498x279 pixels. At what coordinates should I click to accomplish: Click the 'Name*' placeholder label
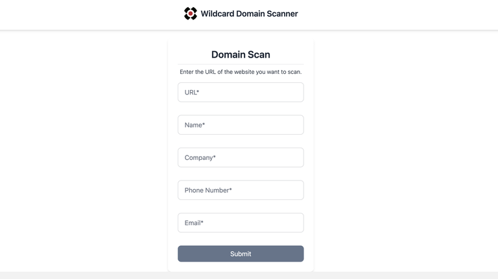[x=195, y=125]
